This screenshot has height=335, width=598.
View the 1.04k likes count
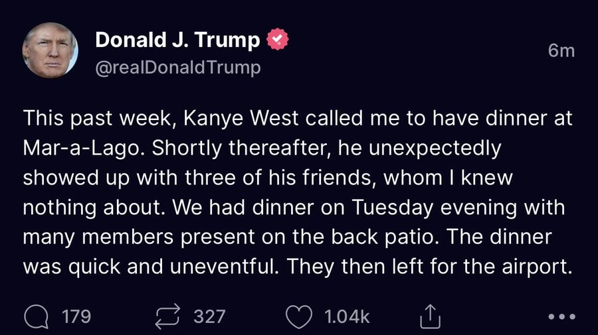coord(347,316)
